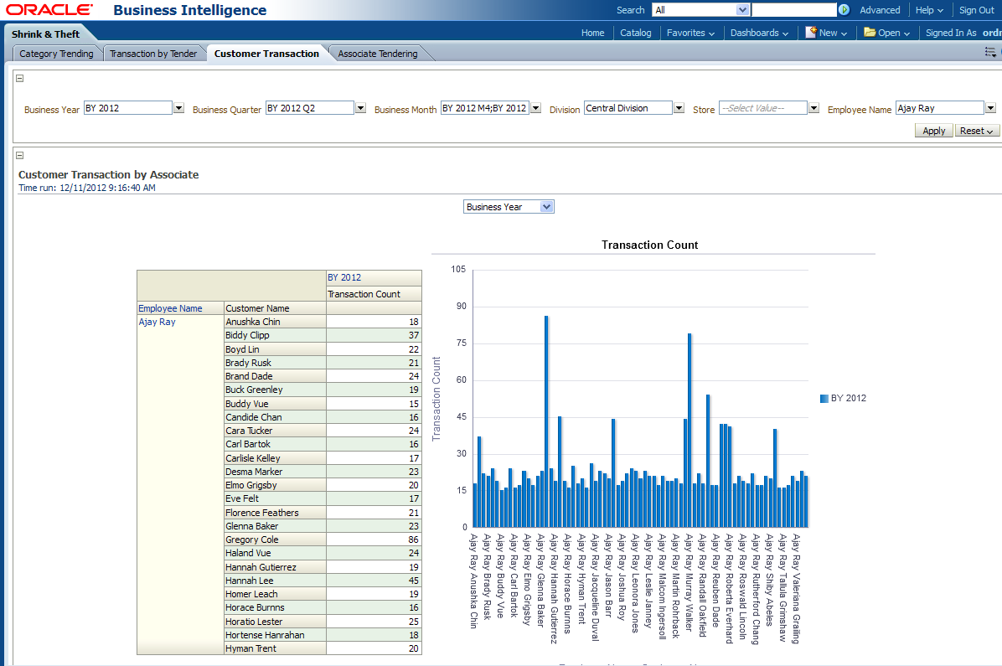Click the BY 2012 legend color swatch
1002x666 pixels.
pyautogui.click(x=824, y=399)
